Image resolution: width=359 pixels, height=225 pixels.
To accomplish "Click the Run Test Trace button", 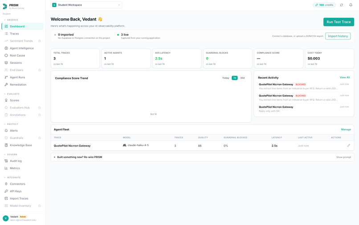I will (339, 22).
